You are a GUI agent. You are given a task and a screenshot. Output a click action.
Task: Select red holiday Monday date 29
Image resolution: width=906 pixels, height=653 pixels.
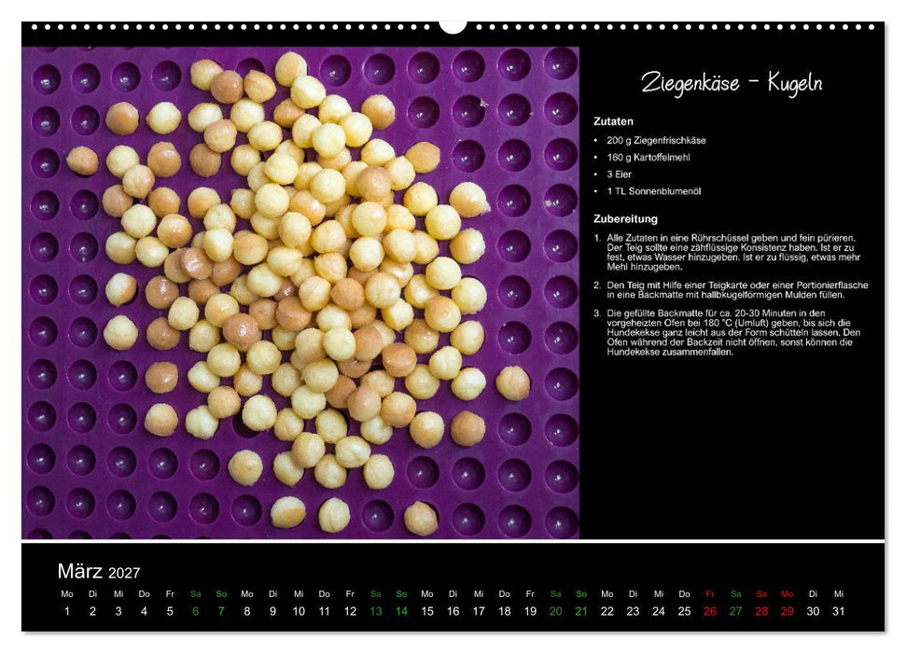click(787, 611)
